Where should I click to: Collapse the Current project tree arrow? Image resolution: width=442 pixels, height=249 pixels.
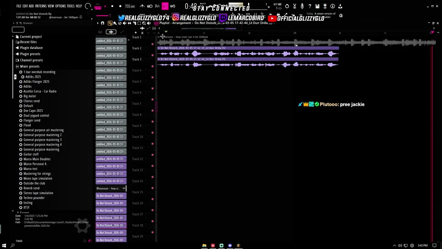point(13,36)
